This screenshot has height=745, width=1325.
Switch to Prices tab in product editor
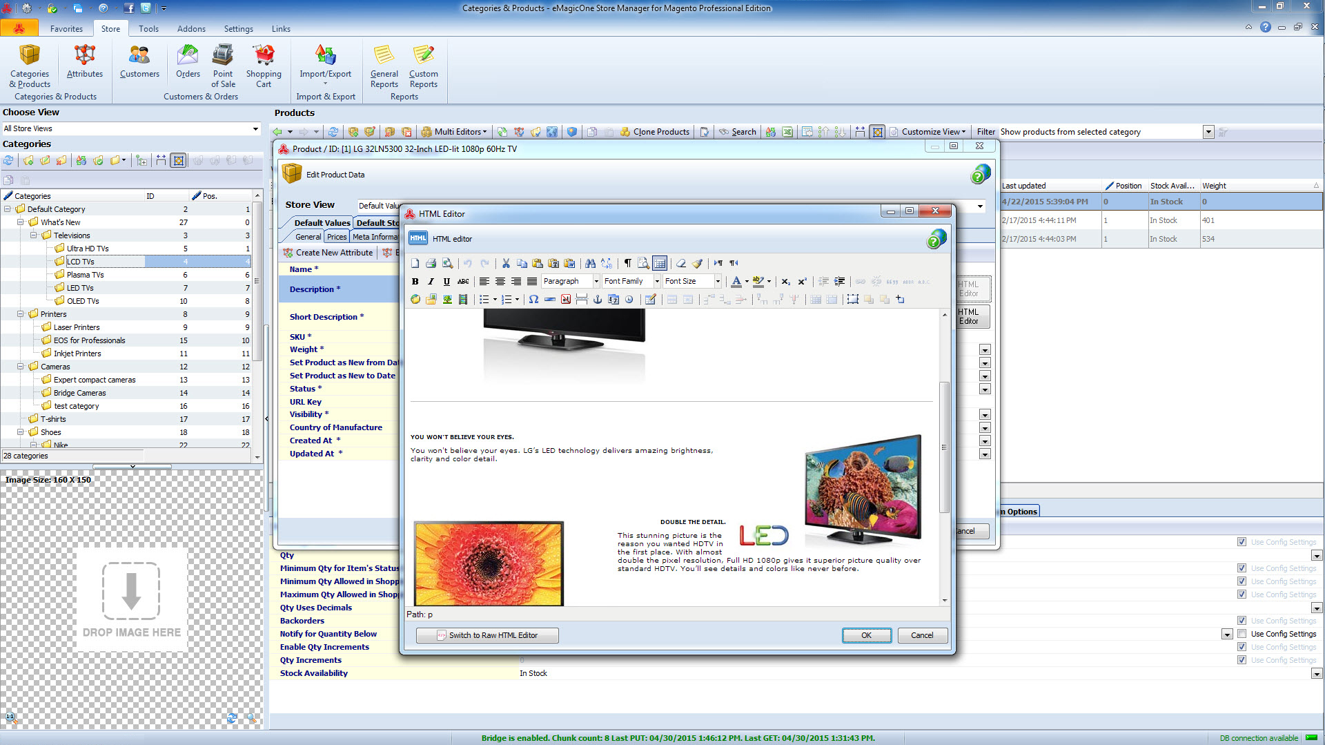point(337,237)
